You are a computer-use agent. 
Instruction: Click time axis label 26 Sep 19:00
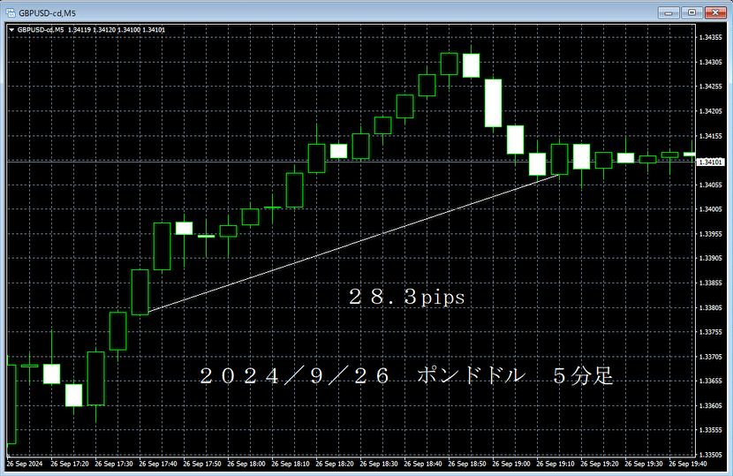511,464
